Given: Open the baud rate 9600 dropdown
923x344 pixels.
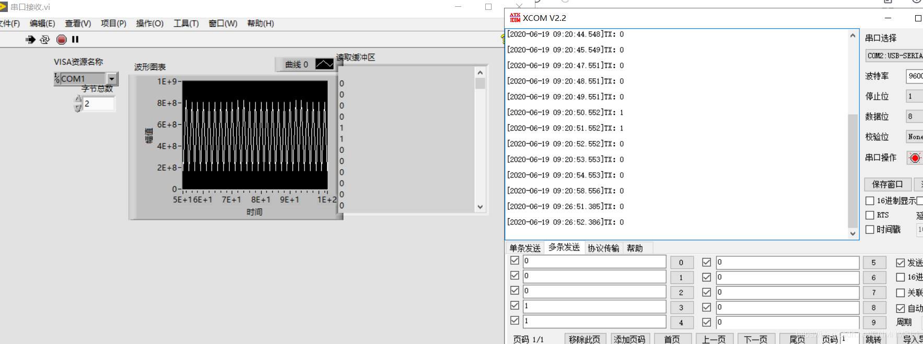Looking at the screenshot, I should (914, 76).
